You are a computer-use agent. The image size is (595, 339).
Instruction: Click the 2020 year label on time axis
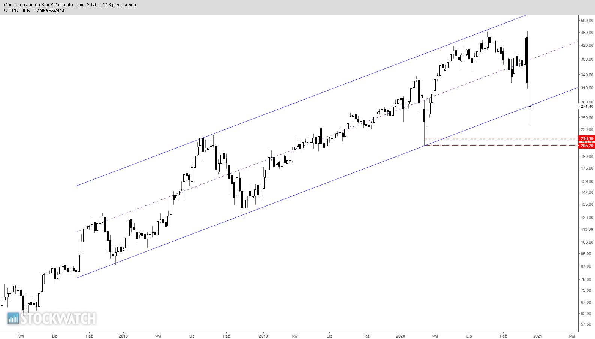click(401, 336)
